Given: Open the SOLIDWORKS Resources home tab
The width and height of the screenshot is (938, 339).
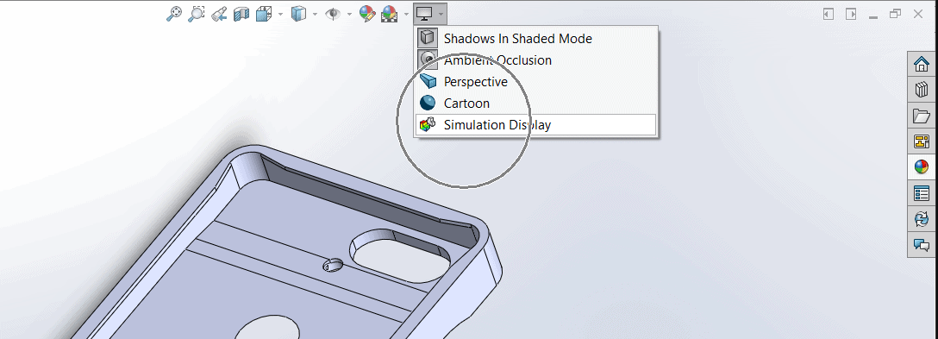Looking at the screenshot, I should [x=922, y=64].
